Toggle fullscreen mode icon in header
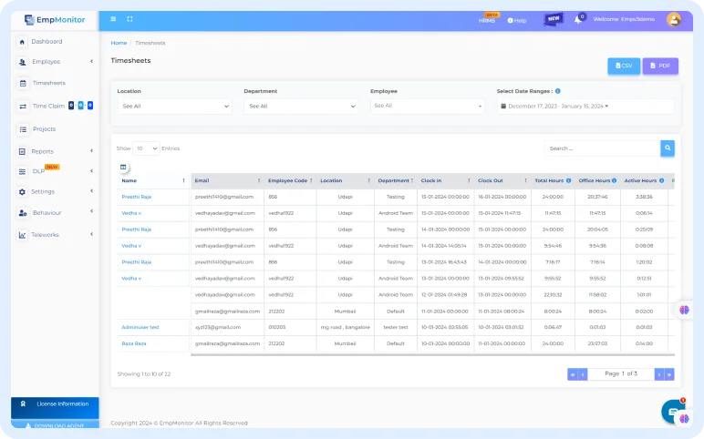This screenshot has height=439, width=704. click(129, 19)
